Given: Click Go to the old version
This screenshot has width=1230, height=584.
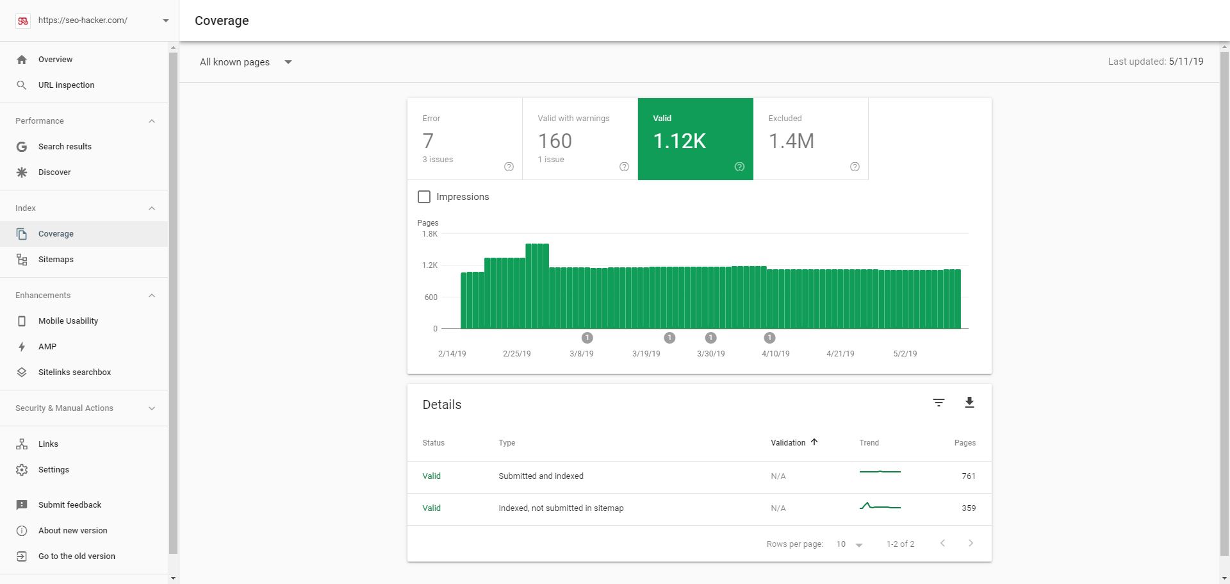Looking at the screenshot, I should click(x=76, y=556).
